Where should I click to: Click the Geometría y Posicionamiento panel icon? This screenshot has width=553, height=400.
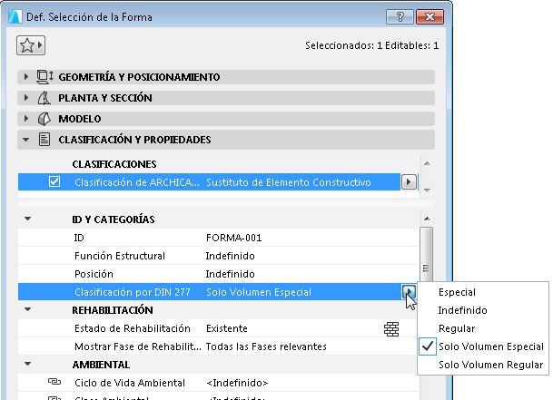(x=44, y=77)
